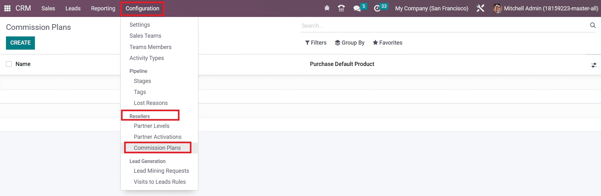
Task: Expand the Group By dropdown
Action: [350, 43]
